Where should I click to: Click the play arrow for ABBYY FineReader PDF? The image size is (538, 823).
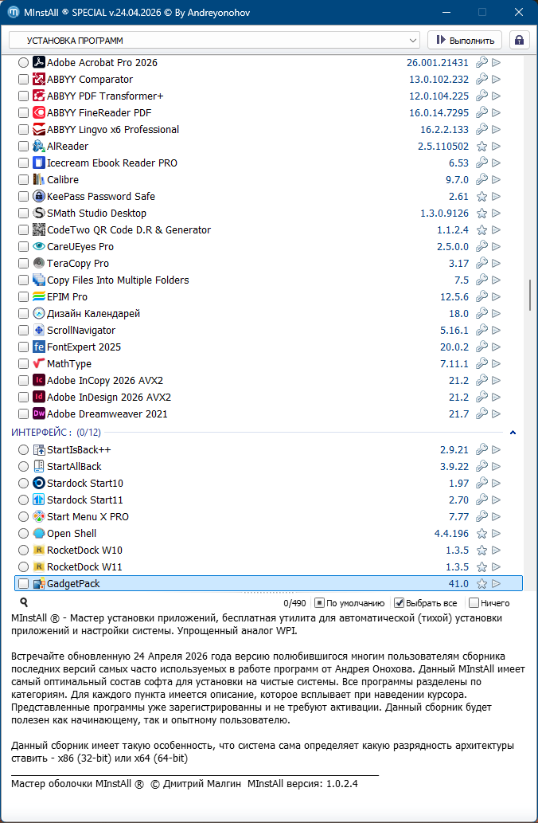(497, 113)
